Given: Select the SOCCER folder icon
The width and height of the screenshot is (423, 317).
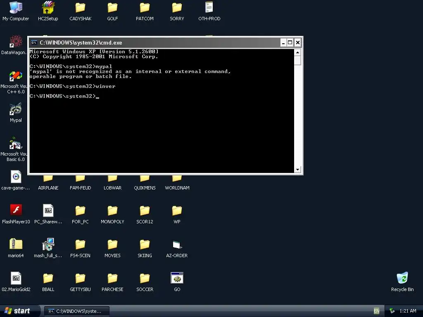Looking at the screenshot, I should coord(145,279).
